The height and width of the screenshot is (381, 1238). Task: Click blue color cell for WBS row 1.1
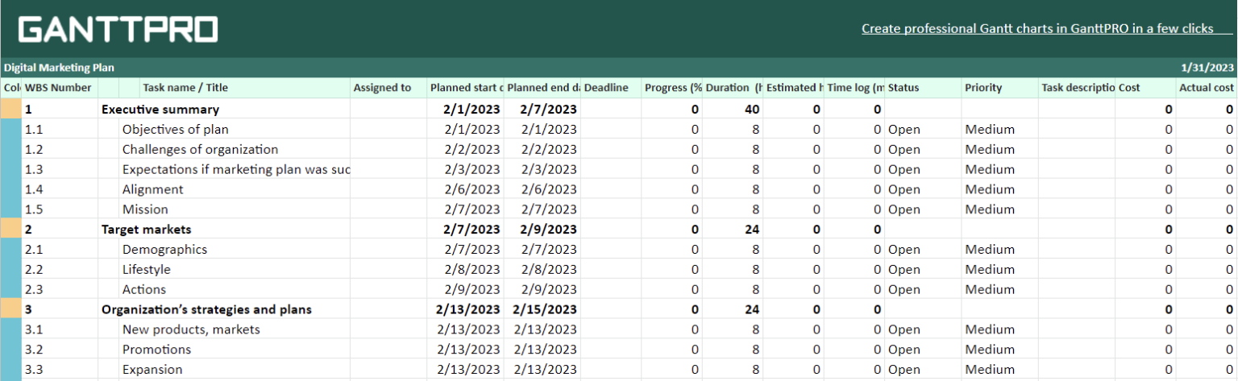click(x=11, y=129)
